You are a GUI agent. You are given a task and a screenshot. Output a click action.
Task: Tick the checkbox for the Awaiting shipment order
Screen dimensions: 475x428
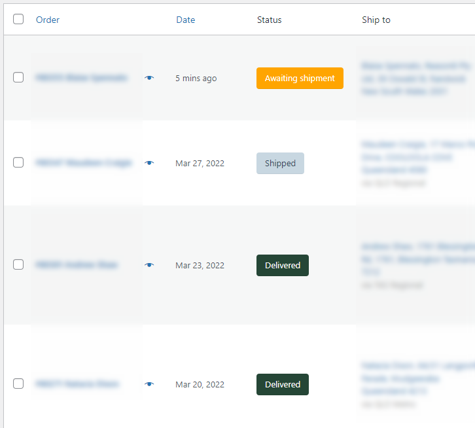(x=18, y=77)
